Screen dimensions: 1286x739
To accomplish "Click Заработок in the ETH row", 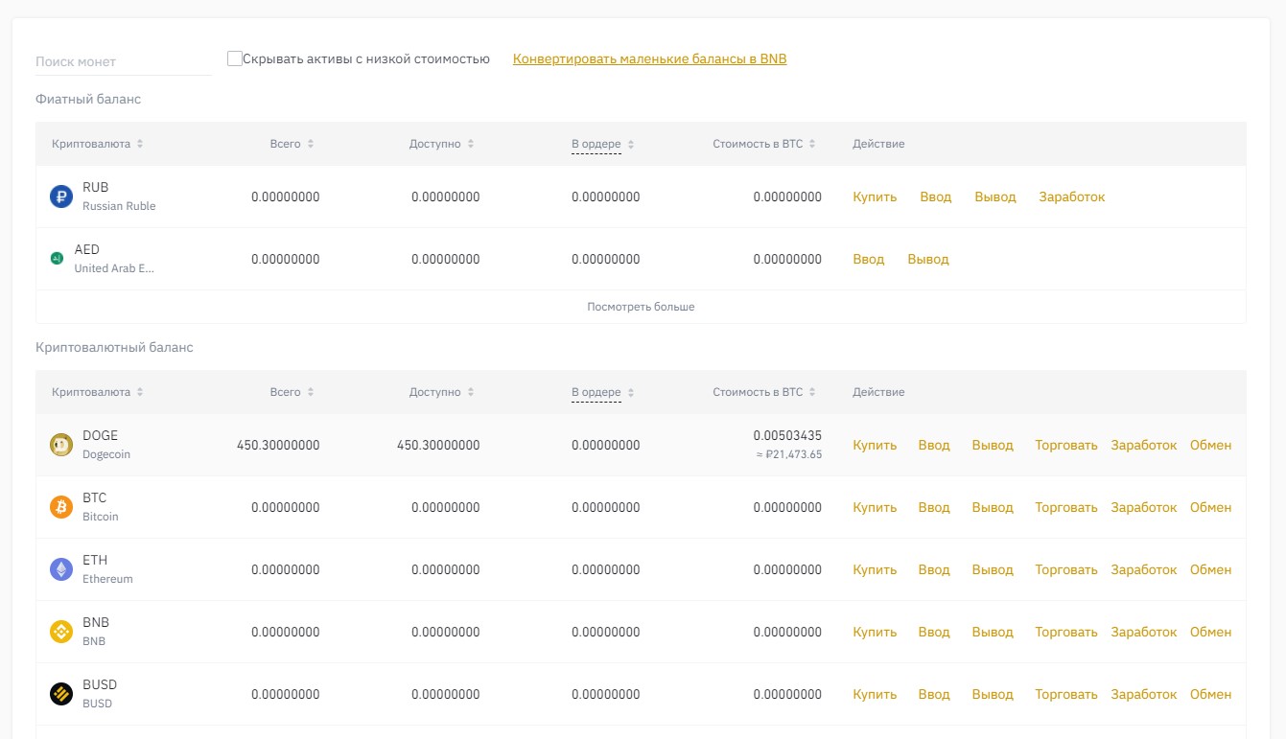I will [x=1144, y=569].
